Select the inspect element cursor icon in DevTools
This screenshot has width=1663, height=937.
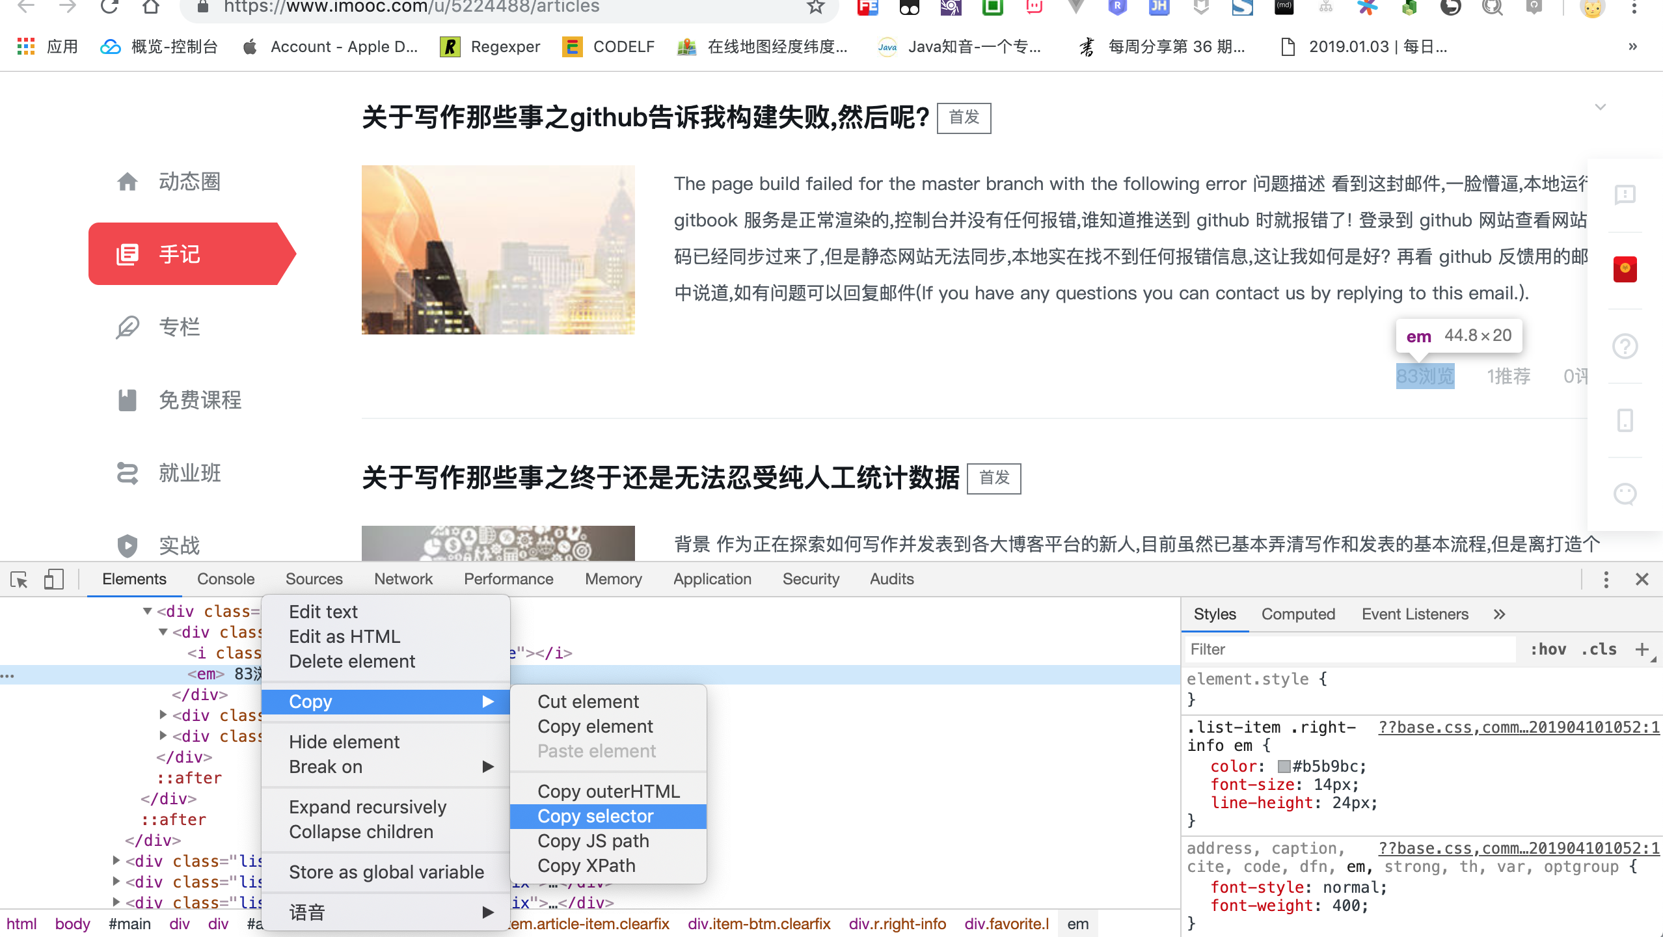pyautogui.click(x=18, y=578)
